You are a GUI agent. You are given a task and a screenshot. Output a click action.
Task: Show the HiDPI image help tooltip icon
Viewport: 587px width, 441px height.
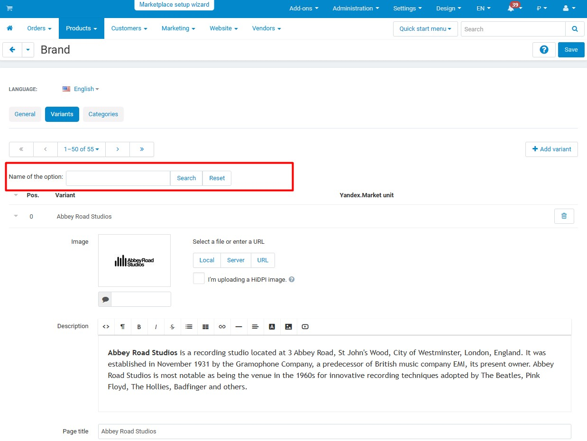(x=292, y=279)
